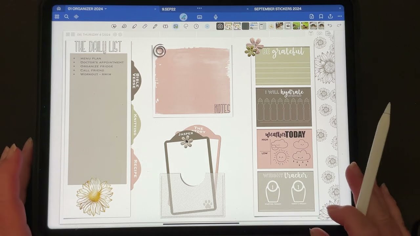Open the camera icon in the image strip
This screenshot has width=420, height=236.
pos(220,26)
